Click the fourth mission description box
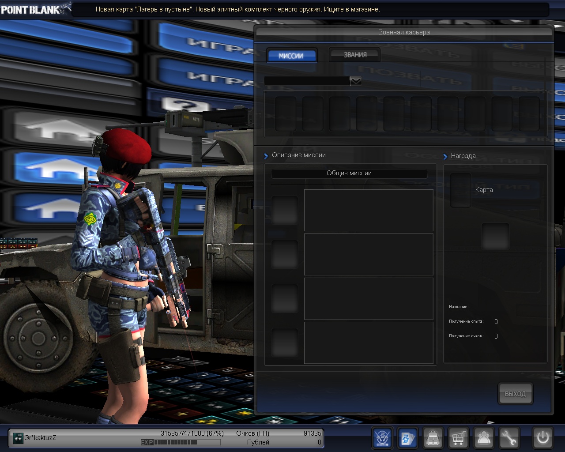The image size is (565, 452). click(x=369, y=343)
